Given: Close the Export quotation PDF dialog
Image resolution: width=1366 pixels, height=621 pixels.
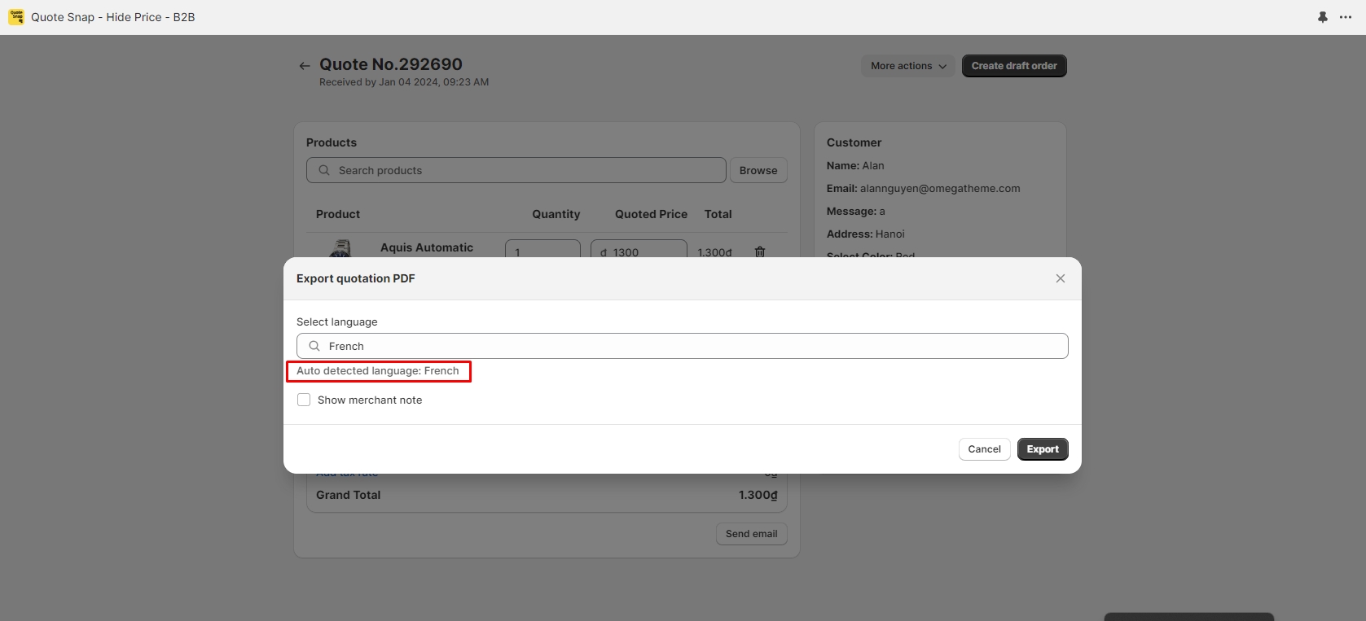Looking at the screenshot, I should pyautogui.click(x=1060, y=278).
